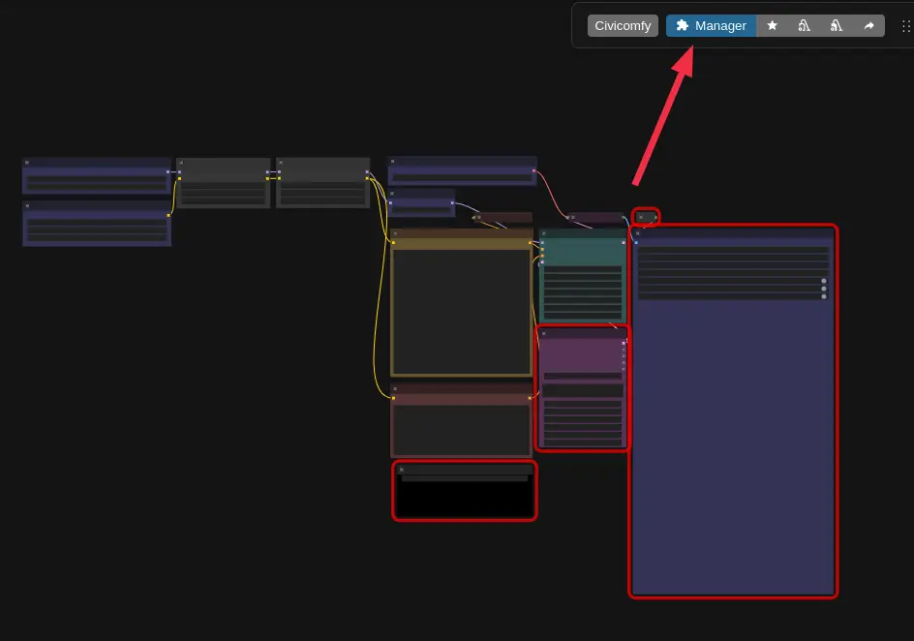Click the red-brown node's text area
The image size is (914, 641).
click(x=461, y=429)
